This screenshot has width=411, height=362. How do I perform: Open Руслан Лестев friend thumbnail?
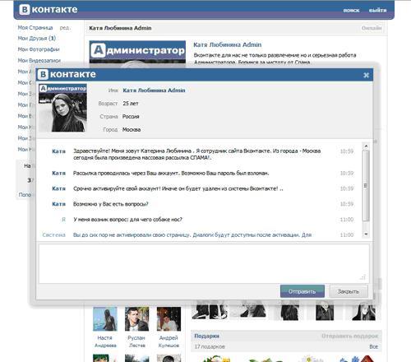[x=136, y=319]
